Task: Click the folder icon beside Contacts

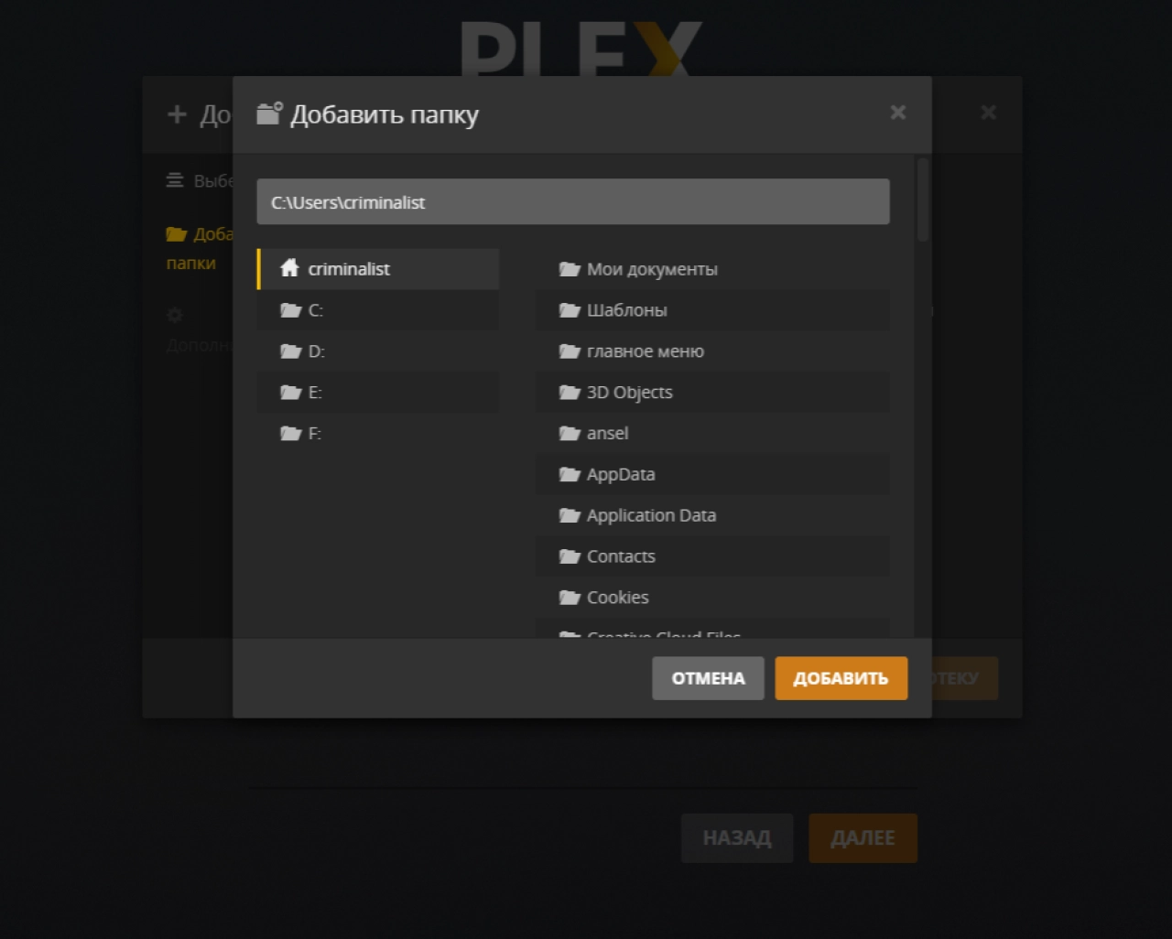Action: 570,556
